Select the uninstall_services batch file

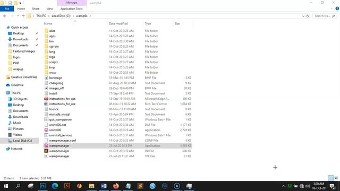61,135
